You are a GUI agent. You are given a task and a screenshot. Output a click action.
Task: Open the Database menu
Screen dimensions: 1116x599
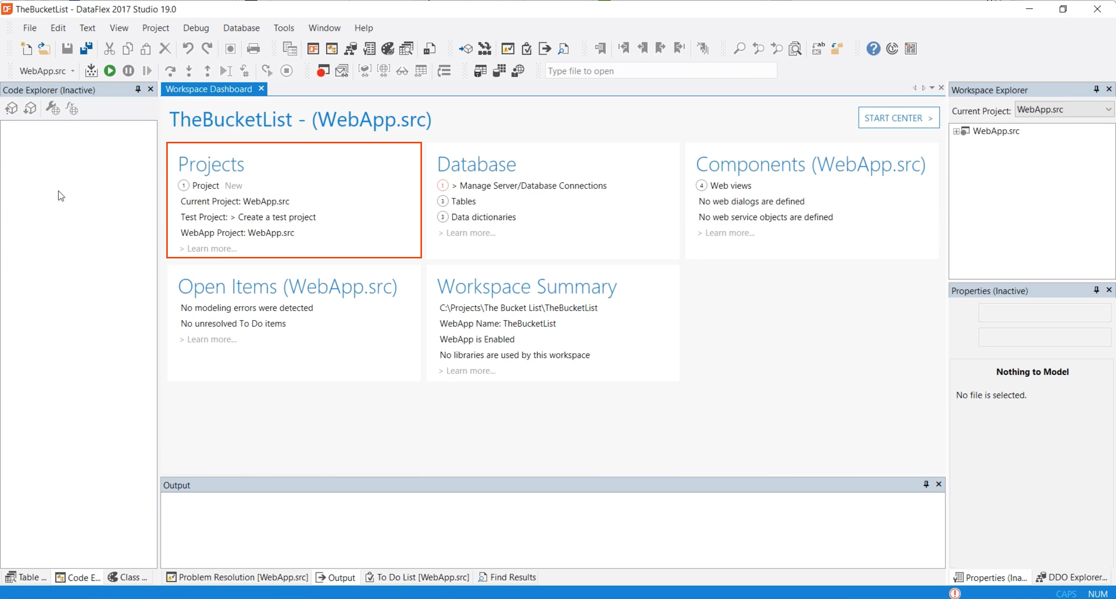[241, 28]
